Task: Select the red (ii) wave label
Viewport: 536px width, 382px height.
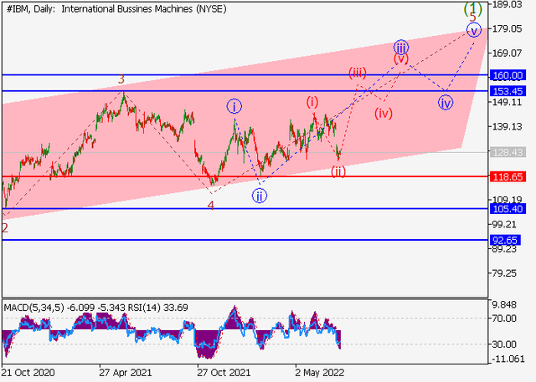Action: 338,171
